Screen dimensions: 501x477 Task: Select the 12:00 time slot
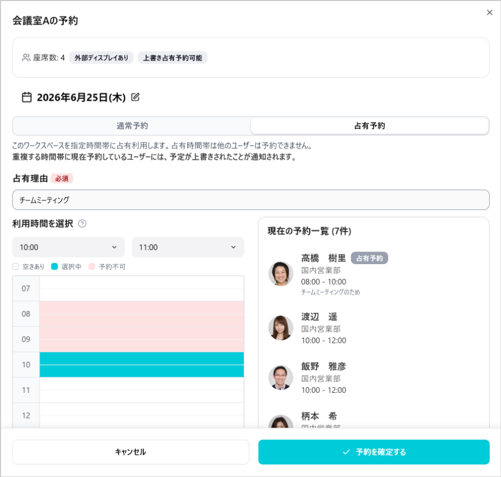pos(142,415)
